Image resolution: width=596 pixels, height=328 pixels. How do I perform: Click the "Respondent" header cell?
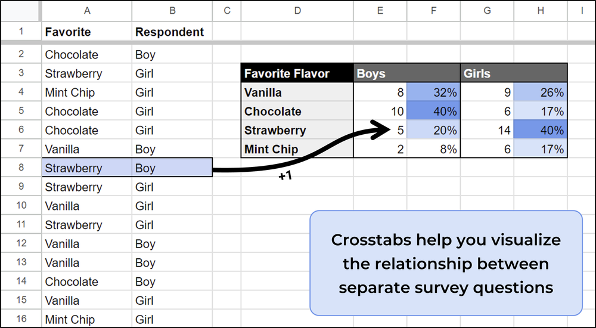point(172,32)
